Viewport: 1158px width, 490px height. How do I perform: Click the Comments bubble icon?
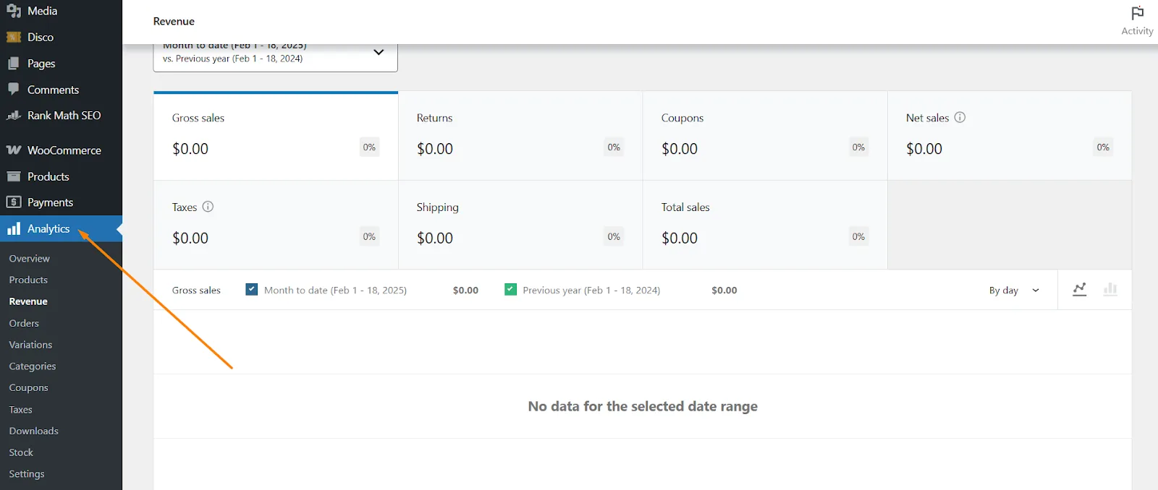[14, 89]
